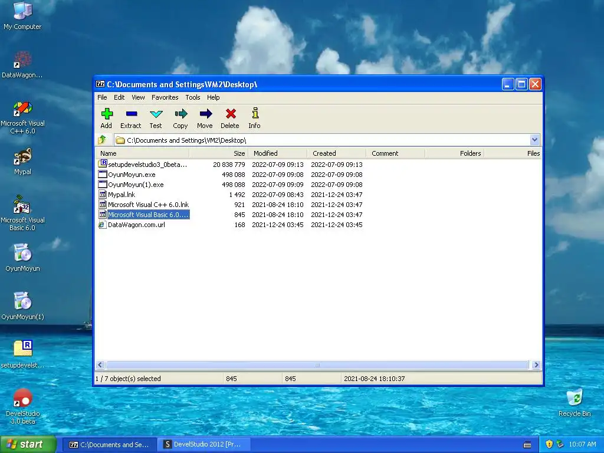
Task: Open the Help menu
Action: [x=213, y=97]
